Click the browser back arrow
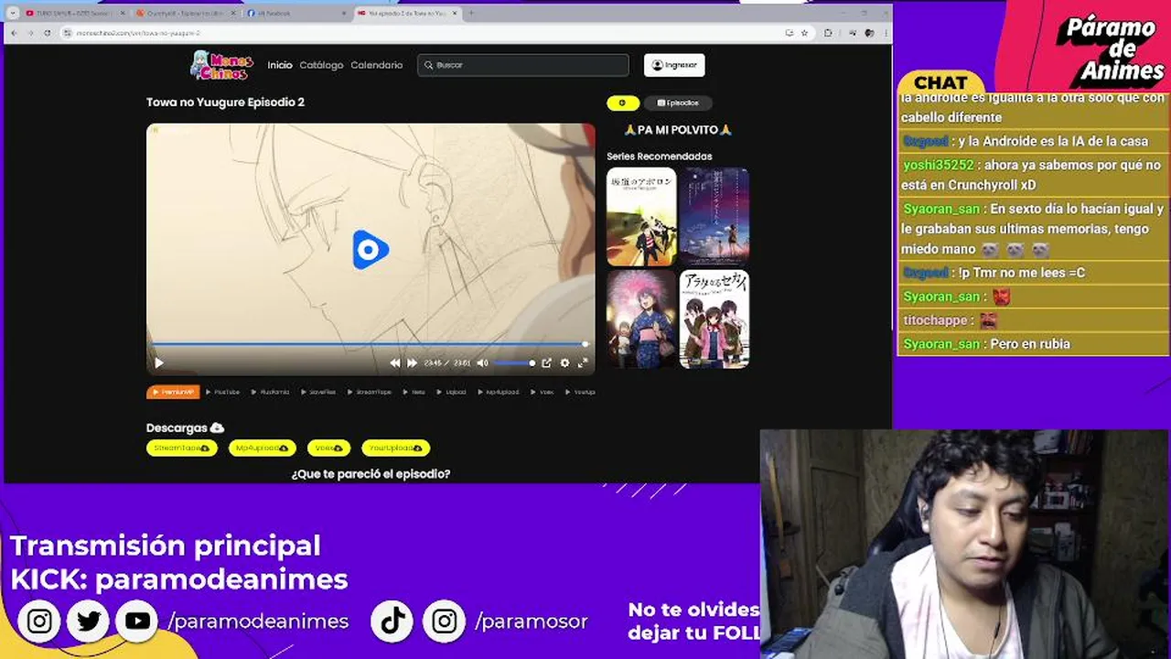Screen dimensions: 1171x659 (14, 33)
